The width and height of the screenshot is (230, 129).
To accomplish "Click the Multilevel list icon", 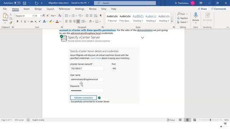I will pyautogui.click(x=80, y=16).
